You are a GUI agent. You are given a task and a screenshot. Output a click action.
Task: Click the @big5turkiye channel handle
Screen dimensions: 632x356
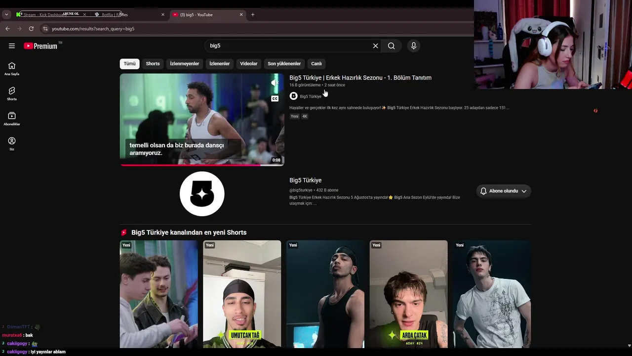click(301, 190)
